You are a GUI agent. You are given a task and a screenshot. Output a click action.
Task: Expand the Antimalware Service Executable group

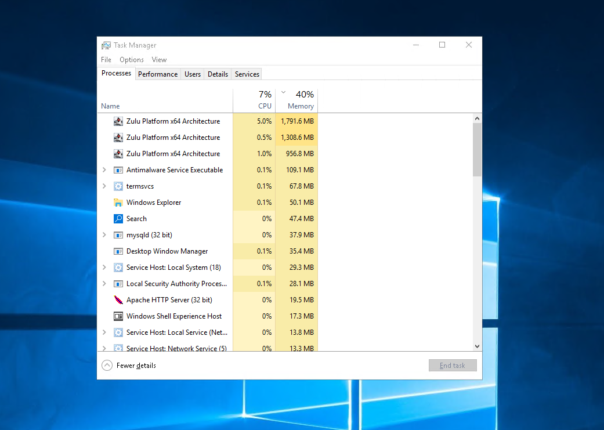coord(104,170)
